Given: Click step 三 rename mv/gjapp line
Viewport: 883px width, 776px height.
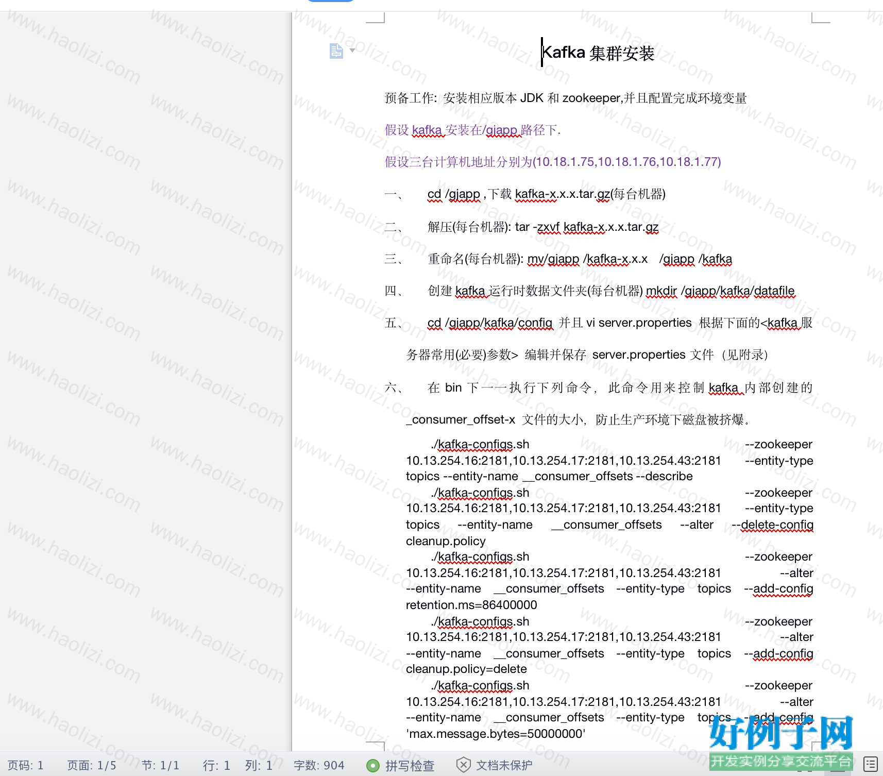Looking at the screenshot, I should pos(558,259).
